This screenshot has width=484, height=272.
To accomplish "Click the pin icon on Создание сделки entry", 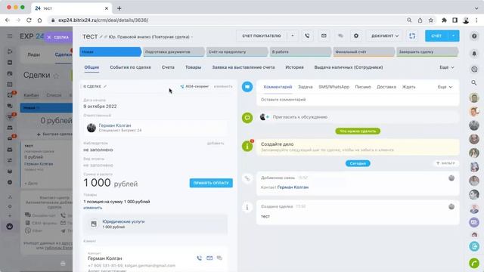I will click(x=451, y=206).
